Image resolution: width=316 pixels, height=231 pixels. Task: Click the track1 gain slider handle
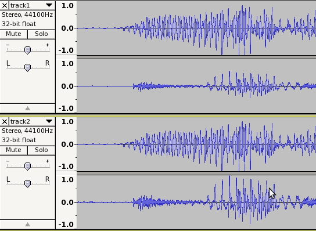click(28, 50)
